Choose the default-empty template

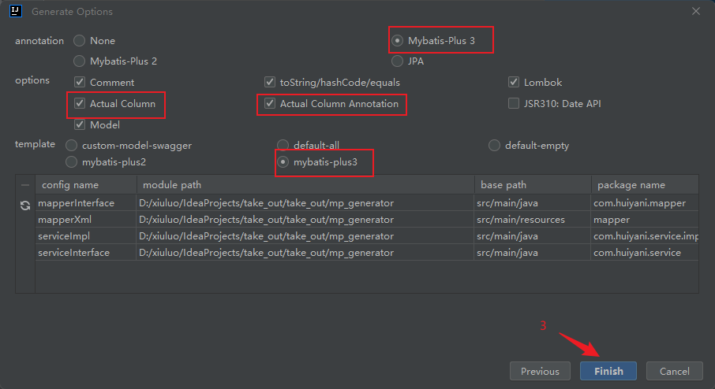click(495, 145)
